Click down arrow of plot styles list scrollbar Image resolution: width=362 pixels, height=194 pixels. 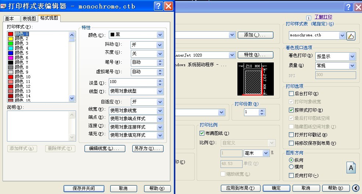point(72,98)
